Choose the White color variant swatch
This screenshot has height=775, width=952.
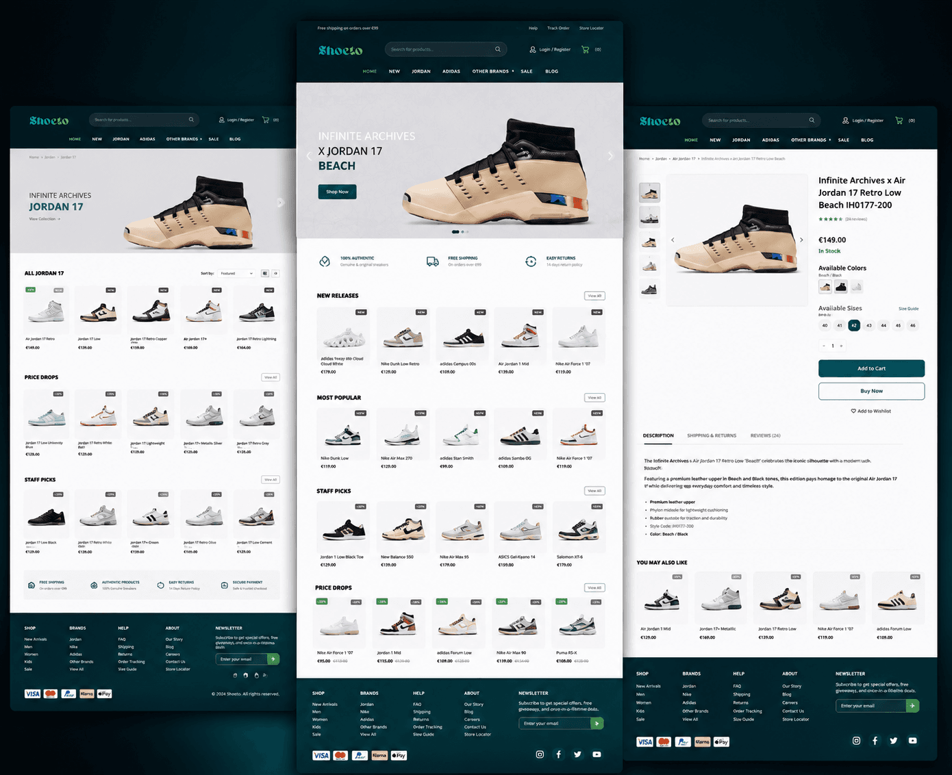(x=857, y=287)
